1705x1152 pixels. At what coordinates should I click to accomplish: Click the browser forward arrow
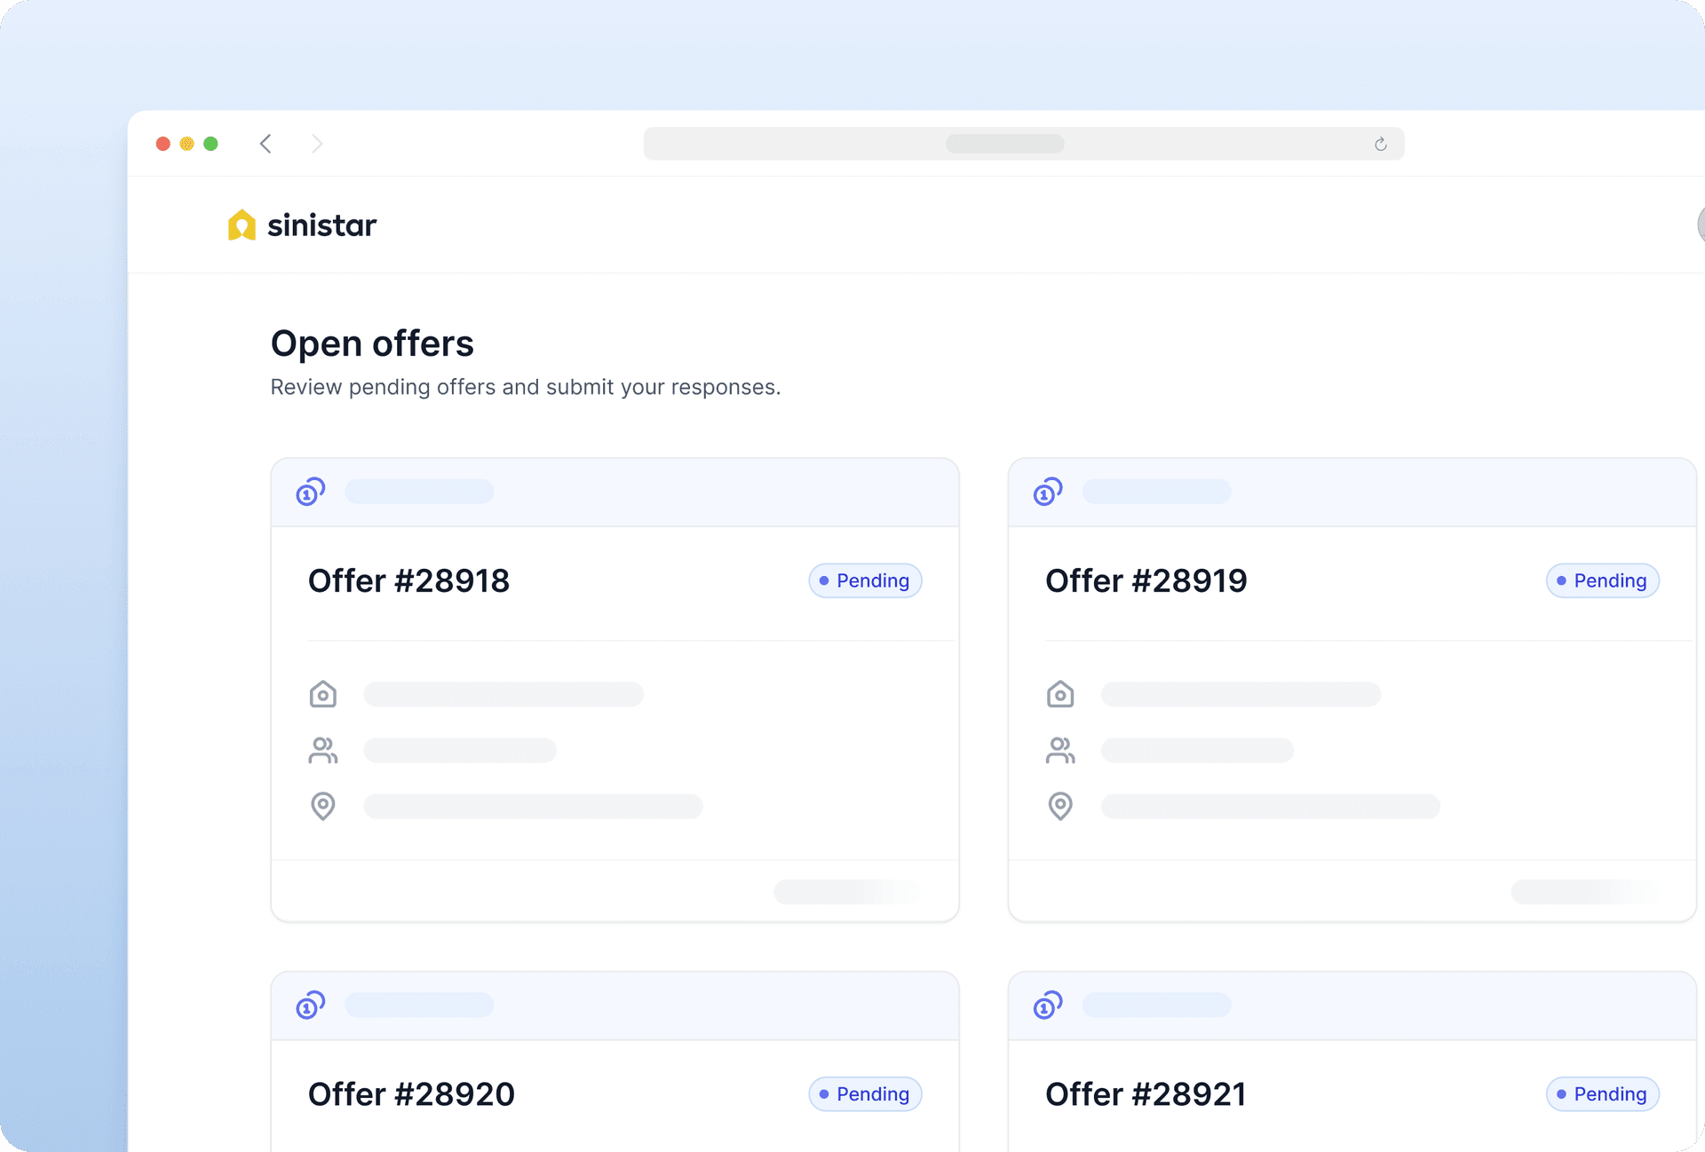317,144
